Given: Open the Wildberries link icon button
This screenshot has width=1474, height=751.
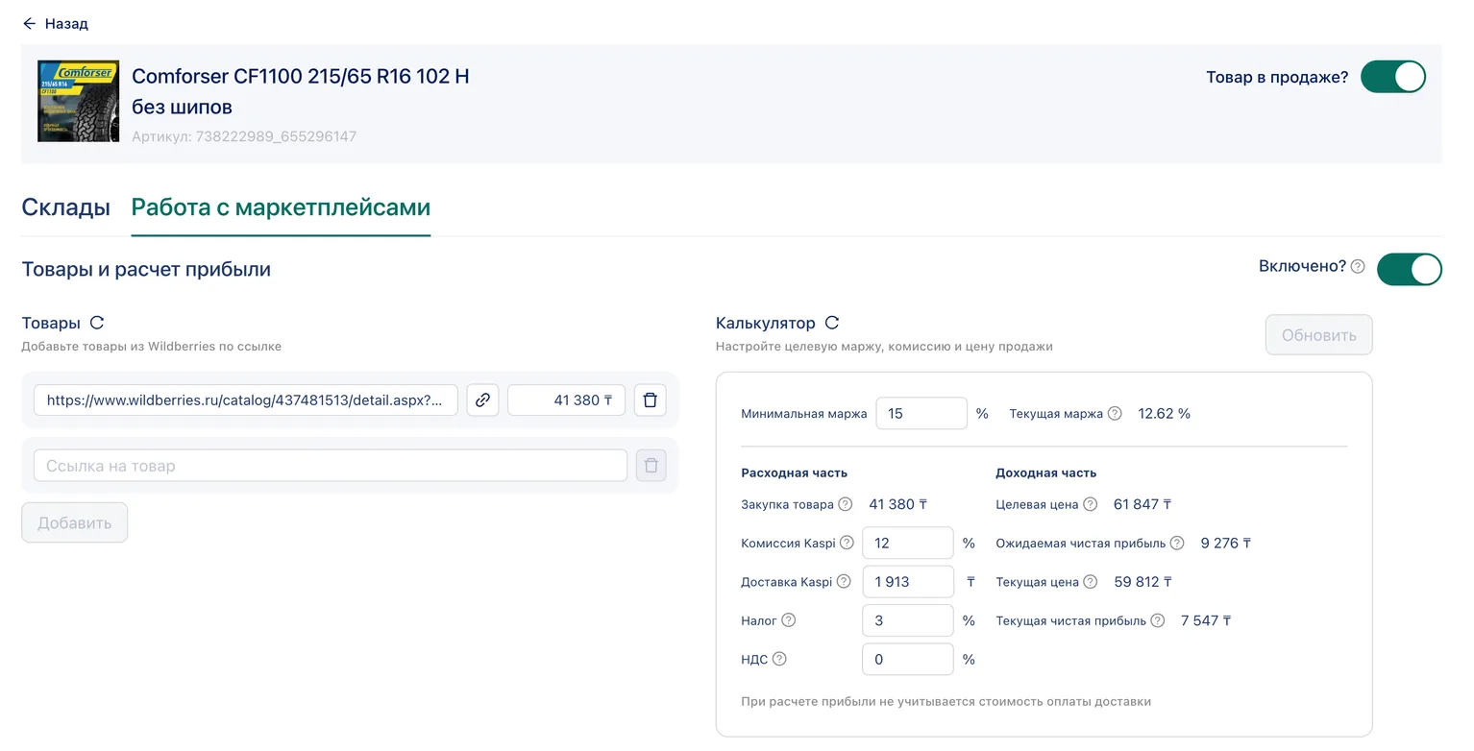Looking at the screenshot, I should point(482,400).
